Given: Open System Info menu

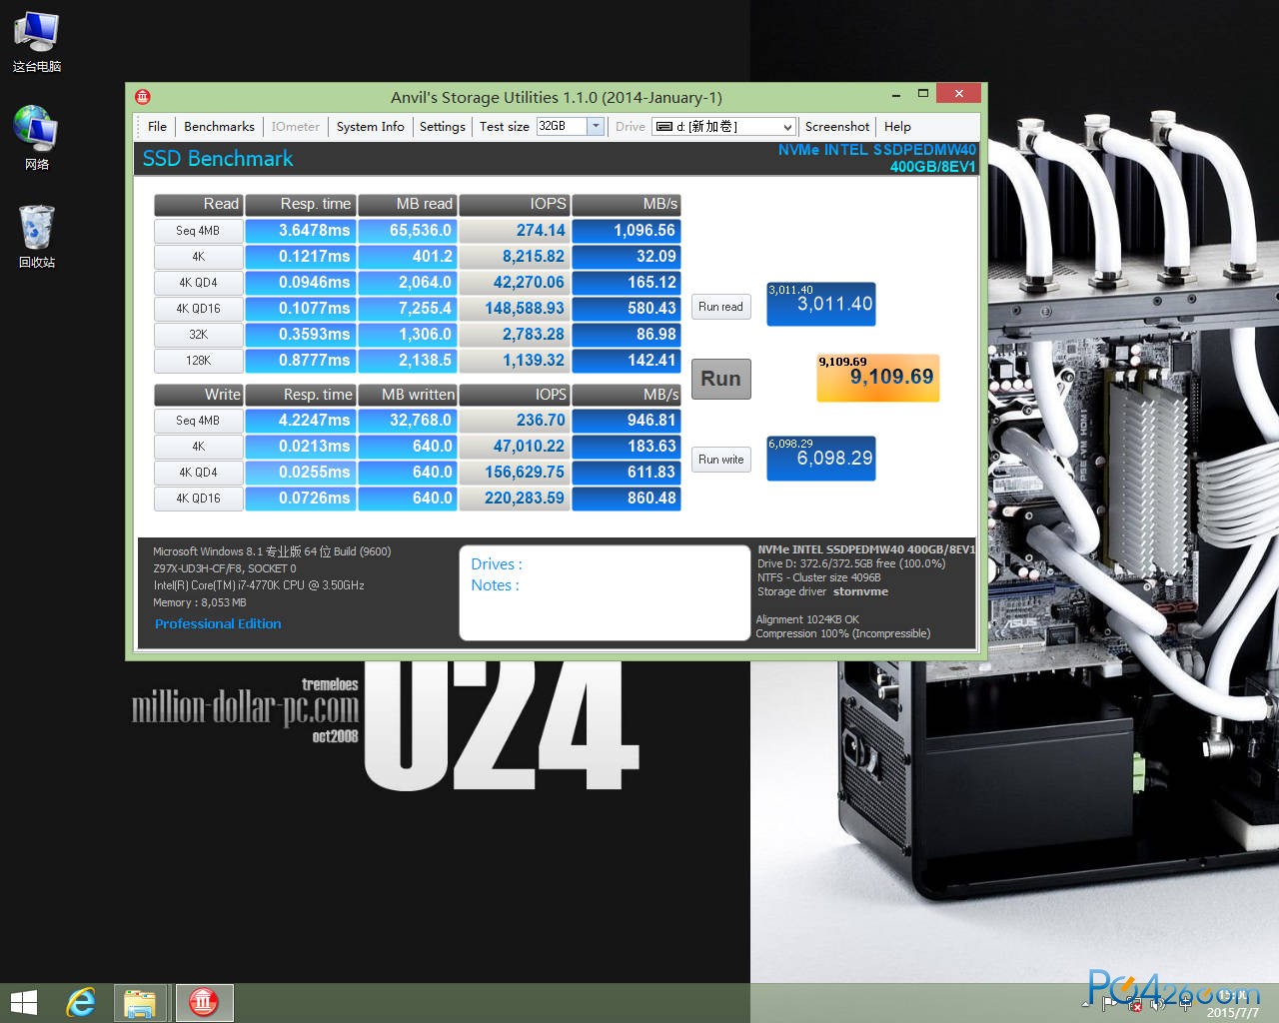Looking at the screenshot, I should tap(370, 127).
